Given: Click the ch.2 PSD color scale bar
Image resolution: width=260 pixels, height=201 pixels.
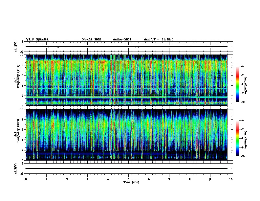Looking at the screenshot, I should (237, 138).
